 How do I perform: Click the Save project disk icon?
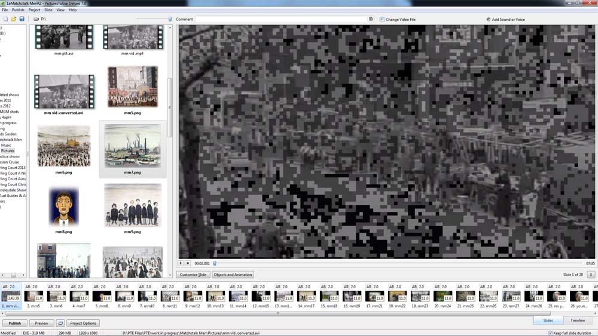22,19
